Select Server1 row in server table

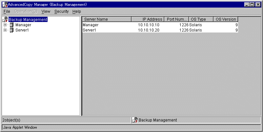click(x=160, y=30)
